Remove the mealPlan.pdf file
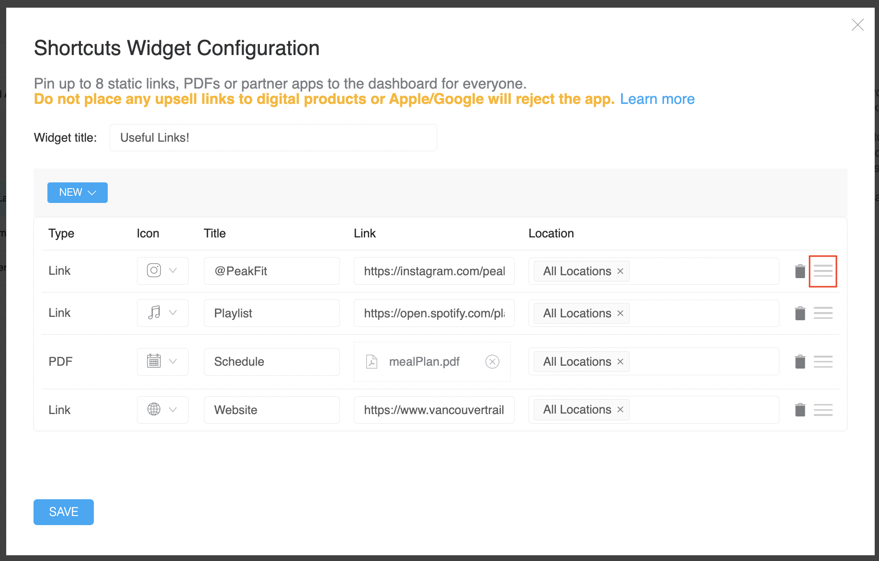Image resolution: width=879 pixels, height=561 pixels. (x=492, y=362)
